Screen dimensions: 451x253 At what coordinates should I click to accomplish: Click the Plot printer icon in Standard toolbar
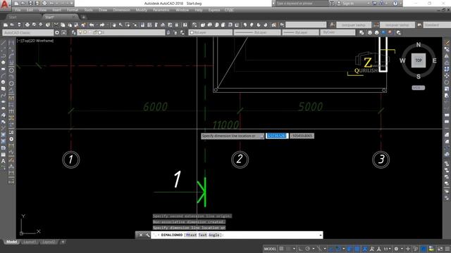tap(27, 25)
